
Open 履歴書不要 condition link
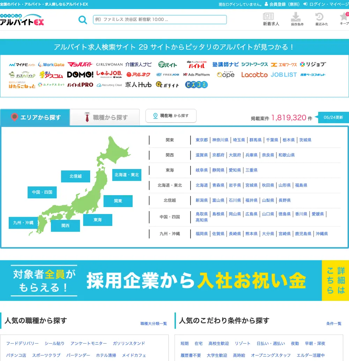191,355
